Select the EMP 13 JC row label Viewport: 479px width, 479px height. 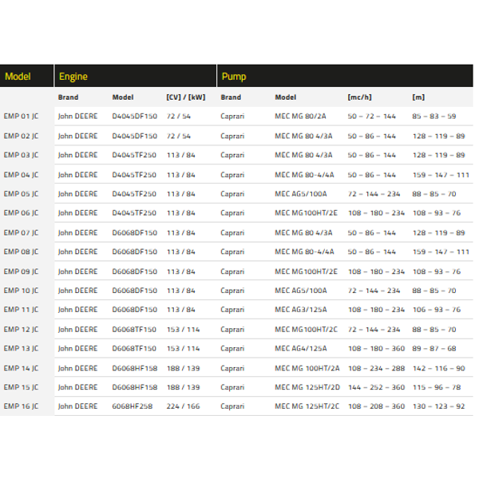pos(21,348)
